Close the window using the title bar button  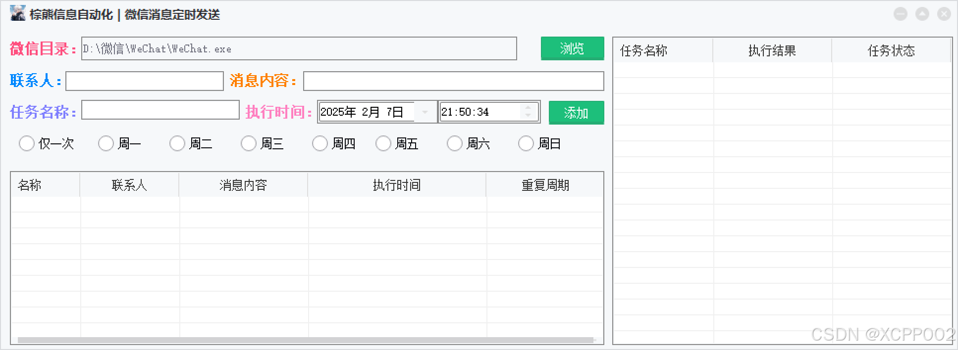(944, 14)
